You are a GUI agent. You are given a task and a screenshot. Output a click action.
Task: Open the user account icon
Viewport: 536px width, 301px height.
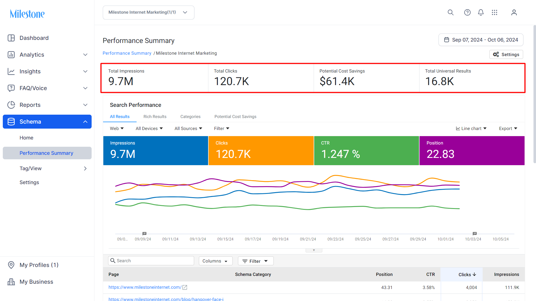(514, 13)
